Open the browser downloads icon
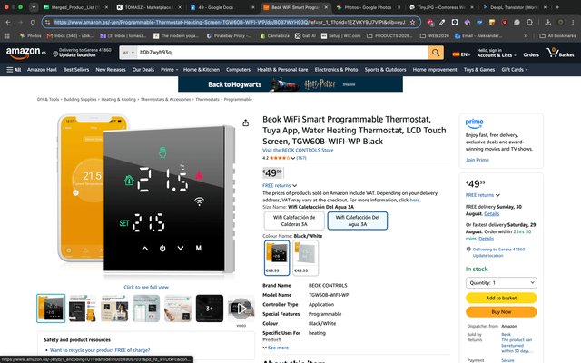The width and height of the screenshot is (581, 363). tap(547, 22)
